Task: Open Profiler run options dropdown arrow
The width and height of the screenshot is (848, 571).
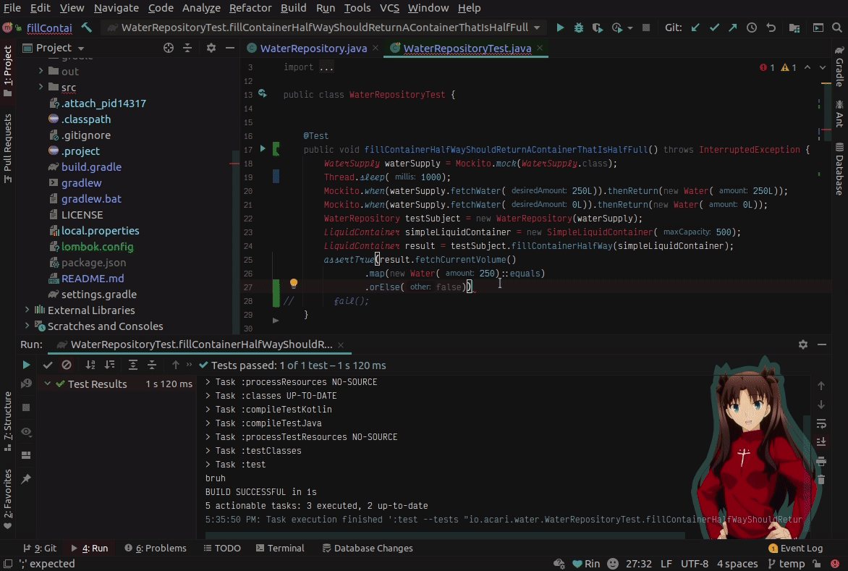Action: point(630,28)
